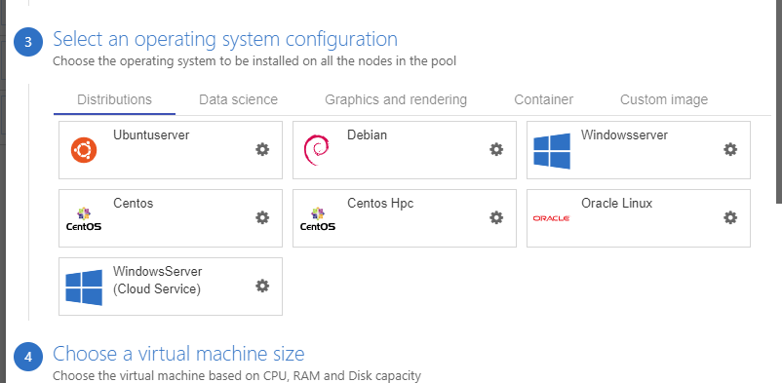Viewport: 782px width, 383px height.
Task: Open settings gear for Oracle Linux
Action: click(x=730, y=217)
